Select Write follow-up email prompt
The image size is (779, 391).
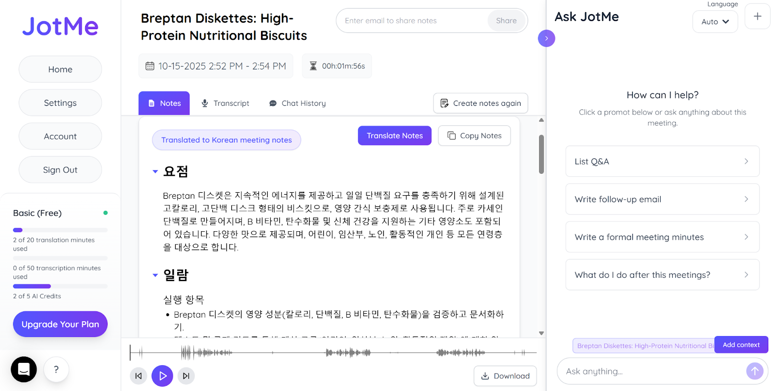point(662,199)
